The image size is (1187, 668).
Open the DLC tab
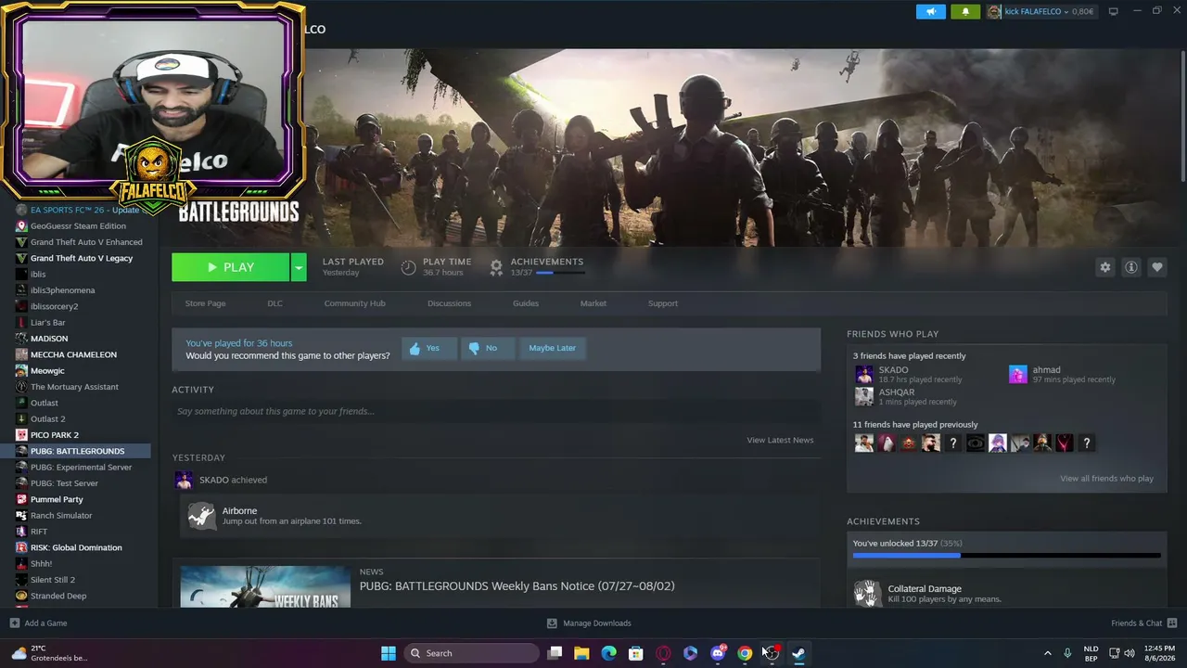274,303
